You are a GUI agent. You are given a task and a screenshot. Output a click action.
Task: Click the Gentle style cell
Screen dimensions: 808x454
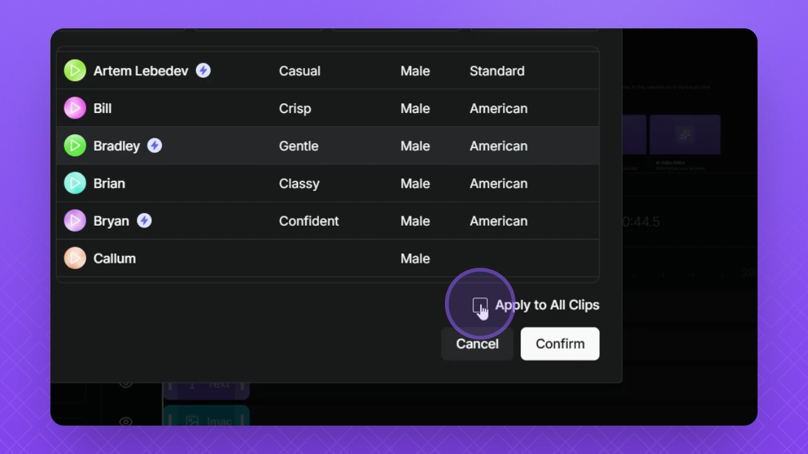(299, 146)
